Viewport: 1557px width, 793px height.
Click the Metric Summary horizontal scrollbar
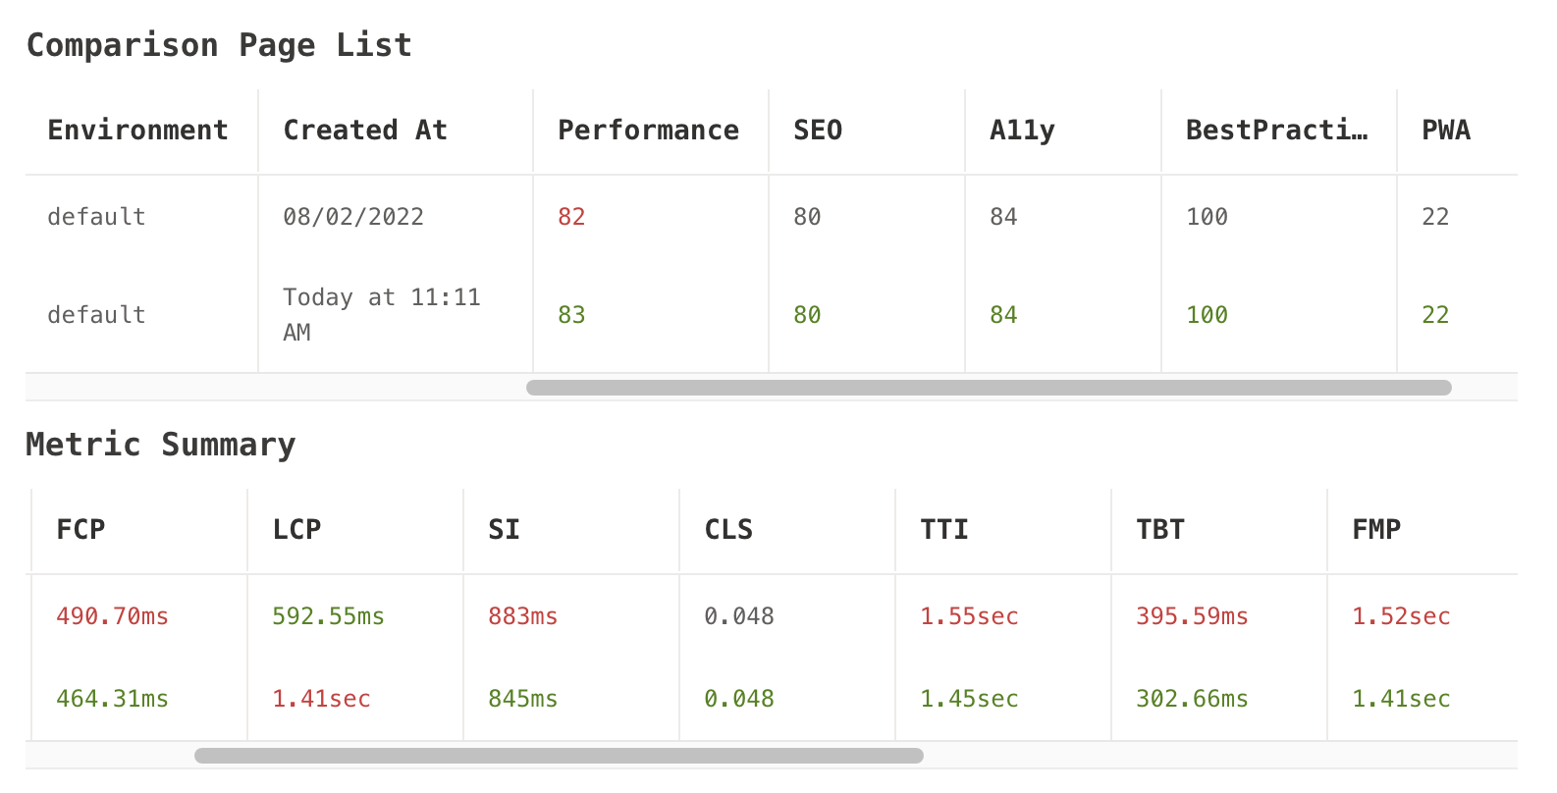(559, 756)
